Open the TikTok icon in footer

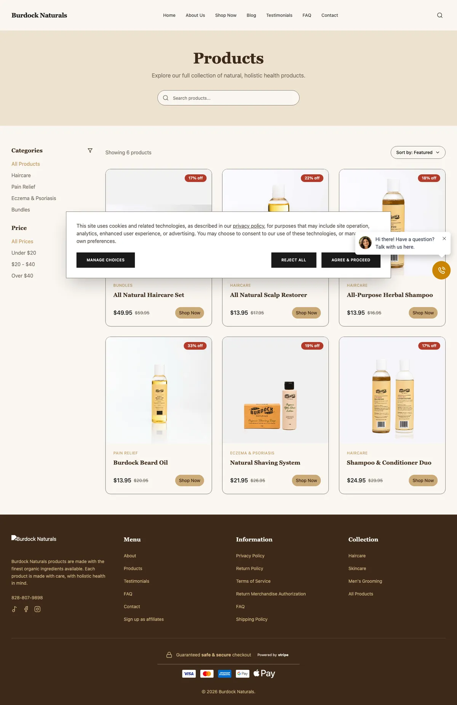[14, 609]
